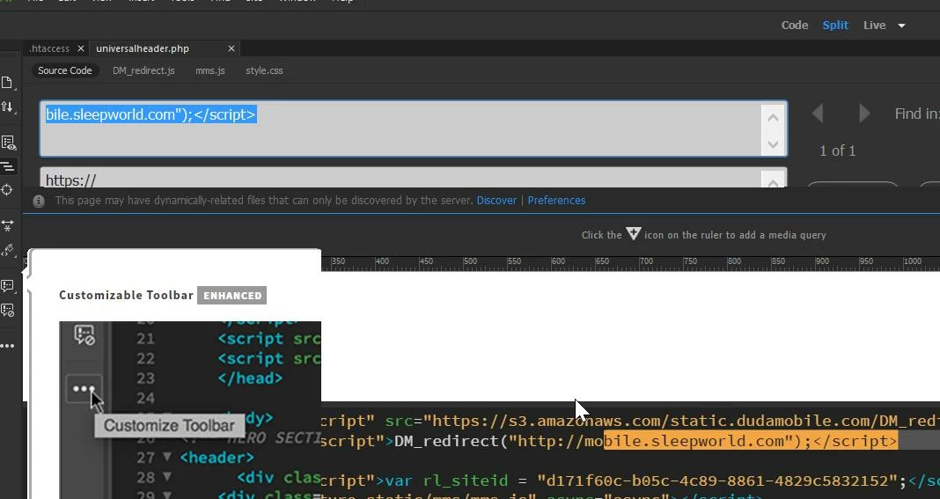Switch to the .htaccess document tab
940x499 pixels.
[x=49, y=48]
